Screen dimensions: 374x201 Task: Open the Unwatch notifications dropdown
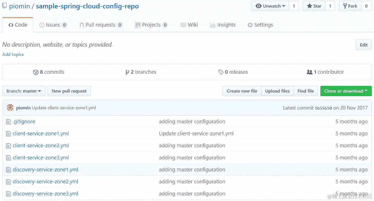[x=270, y=6]
